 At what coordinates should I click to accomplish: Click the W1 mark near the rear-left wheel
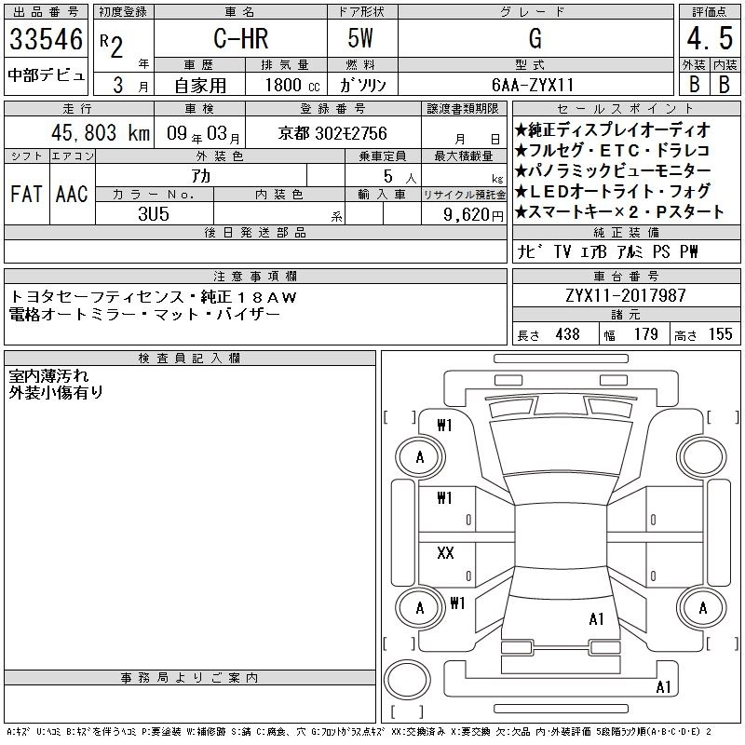[457, 603]
